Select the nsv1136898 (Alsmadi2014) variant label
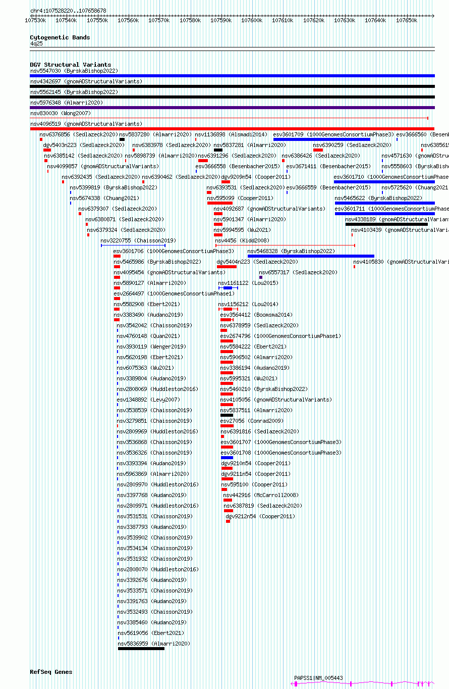 pyautogui.click(x=231, y=134)
